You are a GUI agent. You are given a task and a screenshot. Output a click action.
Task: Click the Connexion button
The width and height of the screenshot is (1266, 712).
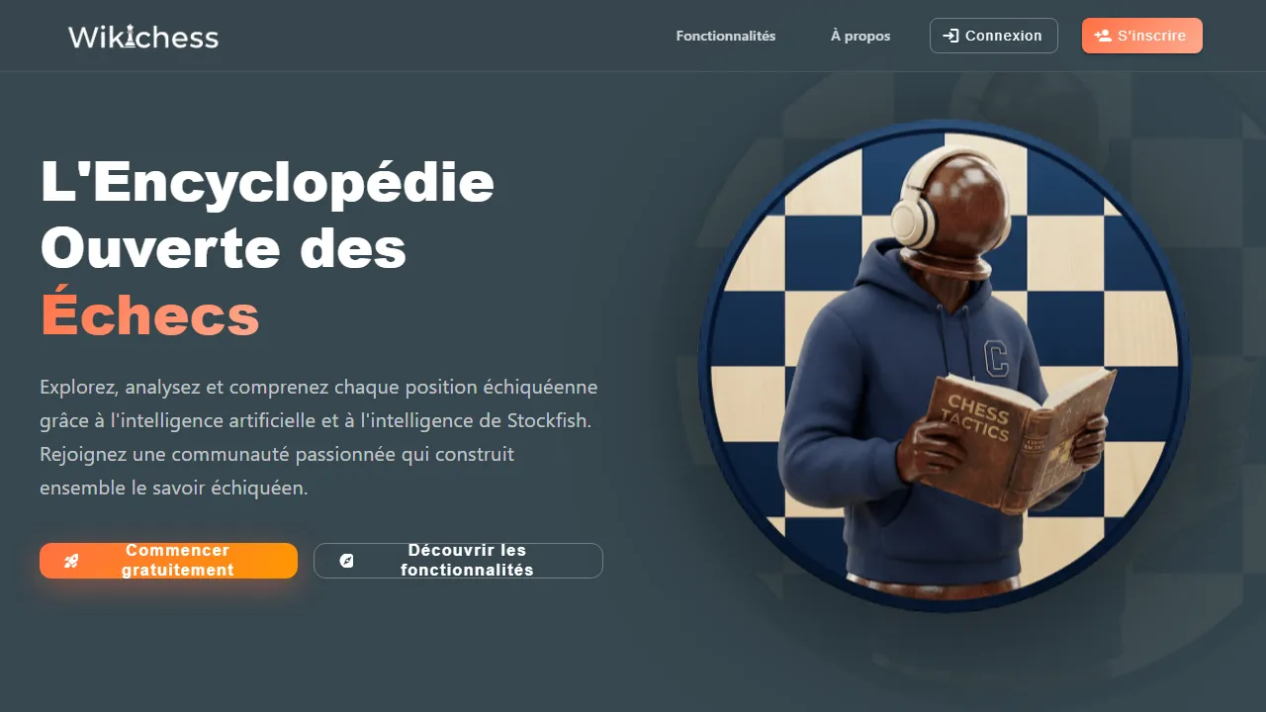(994, 36)
